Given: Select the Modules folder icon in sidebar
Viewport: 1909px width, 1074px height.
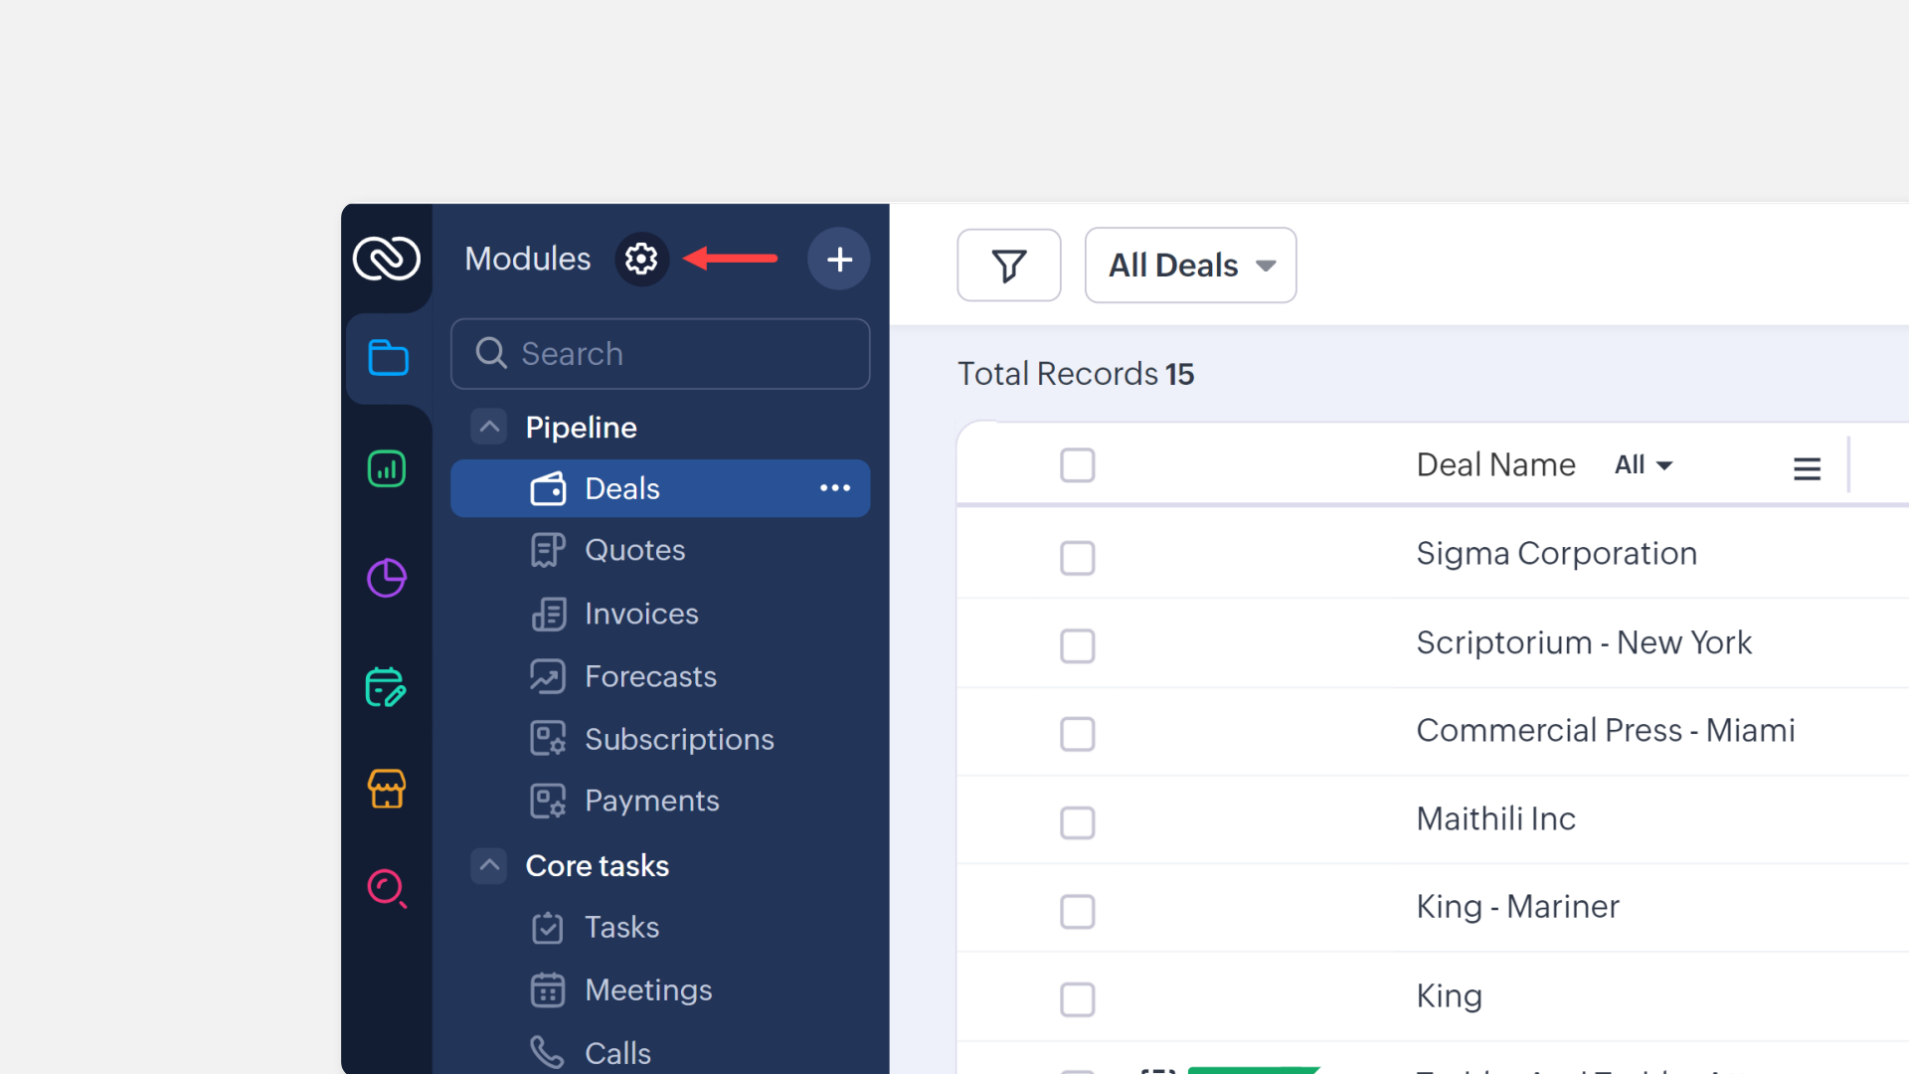Looking at the screenshot, I should click(x=388, y=357).
